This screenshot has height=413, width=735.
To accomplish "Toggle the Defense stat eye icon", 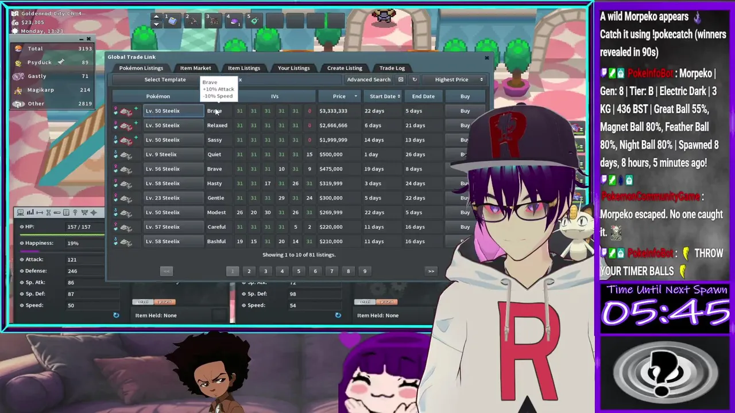I will [22, 271].
